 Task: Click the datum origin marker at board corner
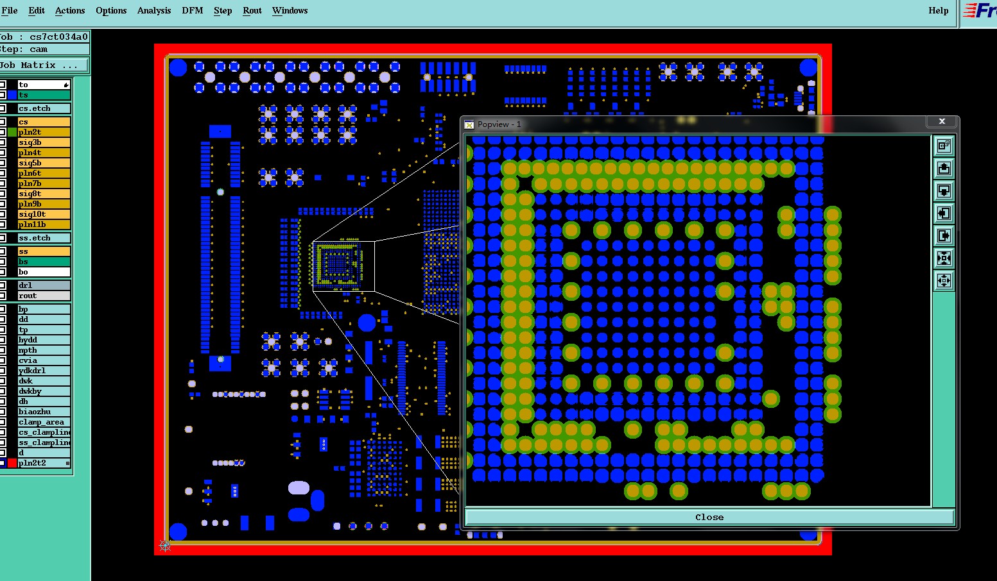165,546
